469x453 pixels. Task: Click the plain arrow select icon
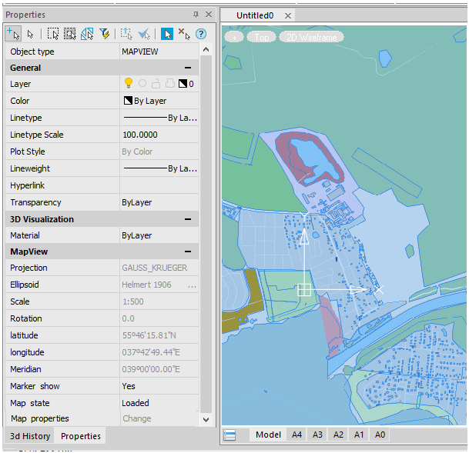point(31,33)
